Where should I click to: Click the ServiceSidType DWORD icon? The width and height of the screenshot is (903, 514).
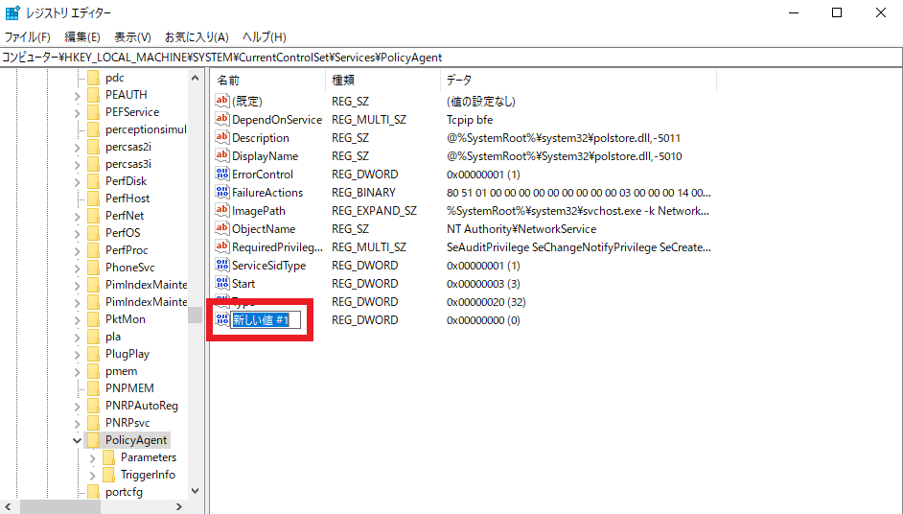click(x=222, y=265)
